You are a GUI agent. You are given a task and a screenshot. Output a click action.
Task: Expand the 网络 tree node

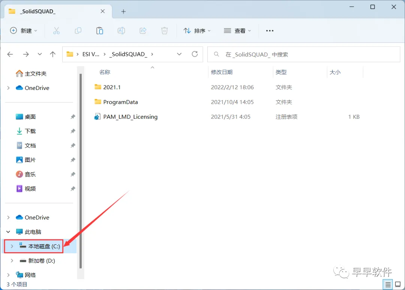click(x=9, y=275)
